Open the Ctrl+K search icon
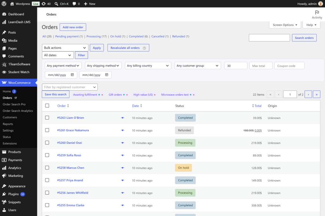Image resolution: width=325 pixels, height=216 pixels. 56,4
